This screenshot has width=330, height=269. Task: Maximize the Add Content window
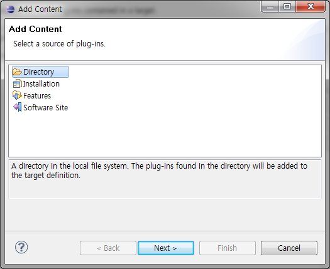point(287,6)
